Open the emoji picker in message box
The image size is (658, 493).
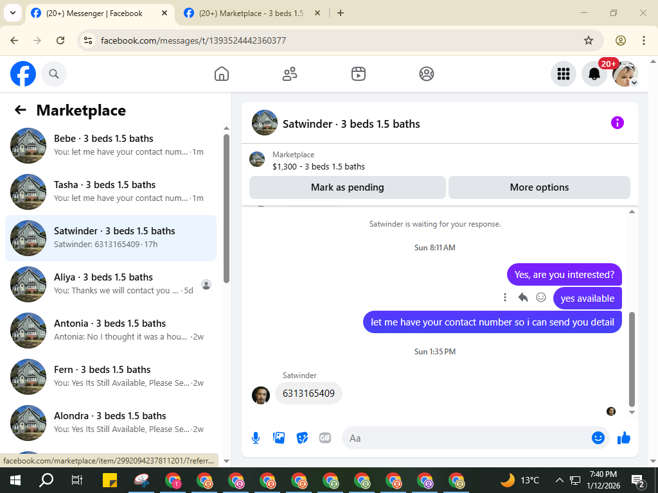(598, 438)
